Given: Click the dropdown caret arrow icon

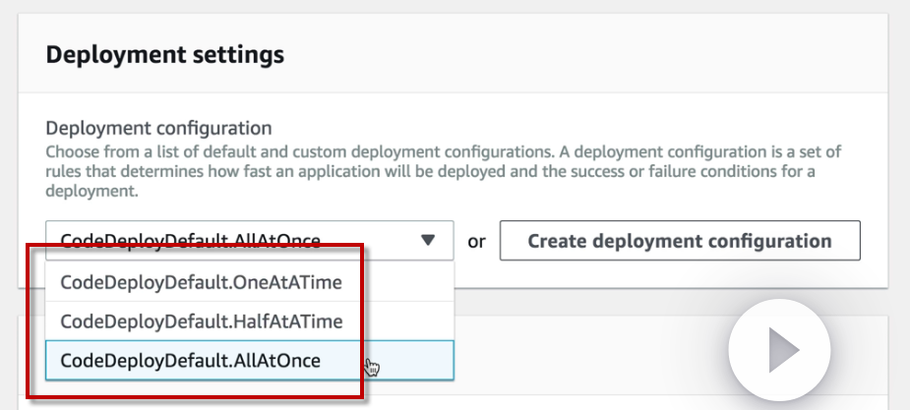Looking at the screenshot, I should point(427,240).
